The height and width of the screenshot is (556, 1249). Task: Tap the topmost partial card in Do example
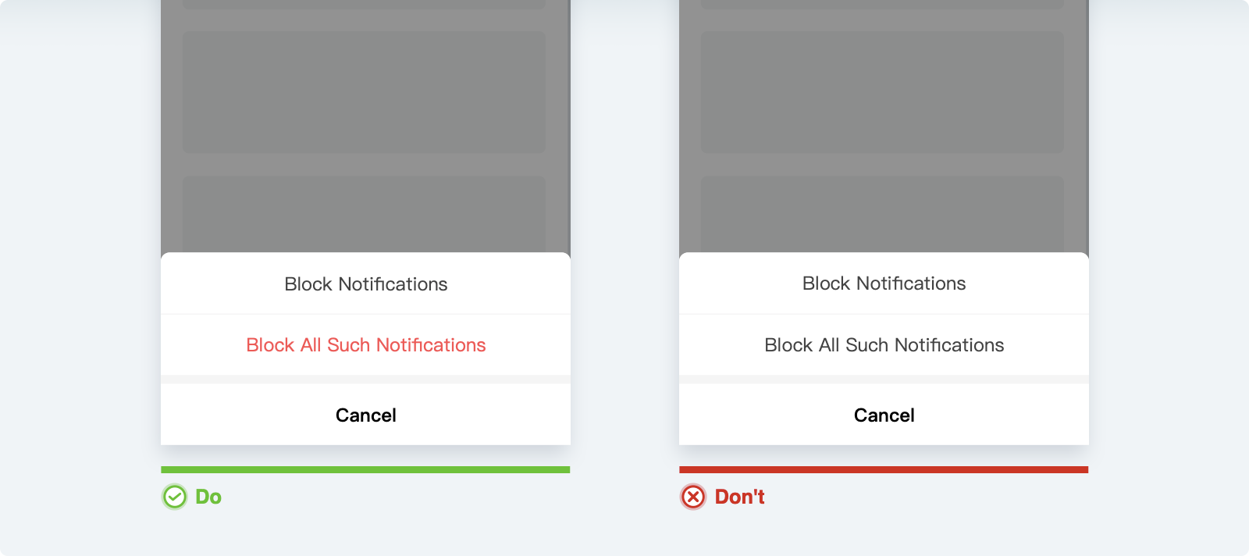click(364, 4)
